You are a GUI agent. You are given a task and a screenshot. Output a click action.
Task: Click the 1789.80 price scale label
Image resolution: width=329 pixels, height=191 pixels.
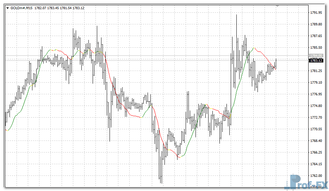coord(316,24)
